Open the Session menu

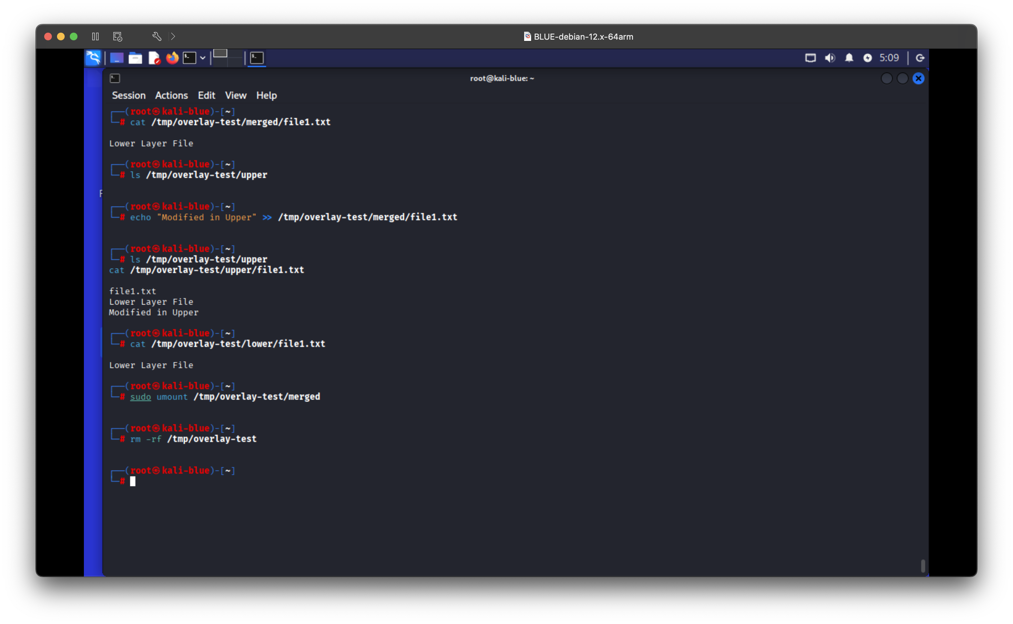pyautogui.click(x=129, y=95)
